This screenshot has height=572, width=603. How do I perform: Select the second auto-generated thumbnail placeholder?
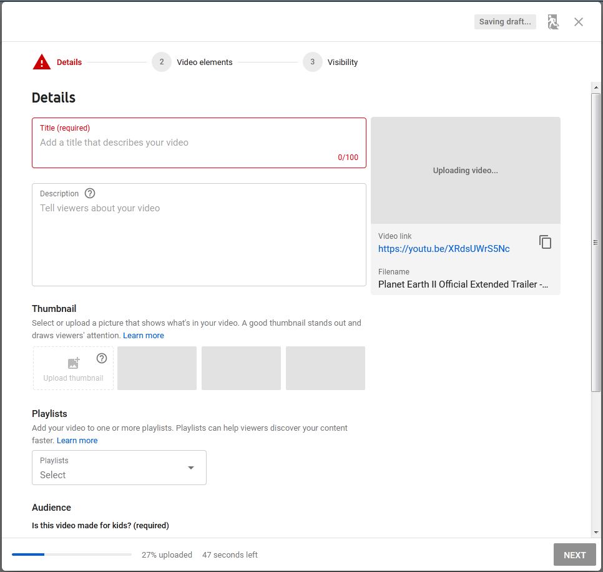(x=241, y=368)
